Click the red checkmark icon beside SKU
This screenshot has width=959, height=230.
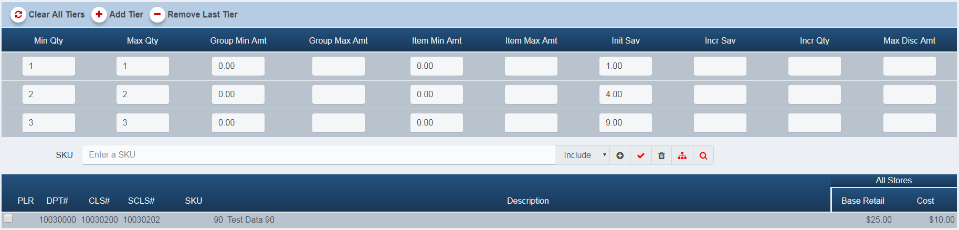coord(641,155)
